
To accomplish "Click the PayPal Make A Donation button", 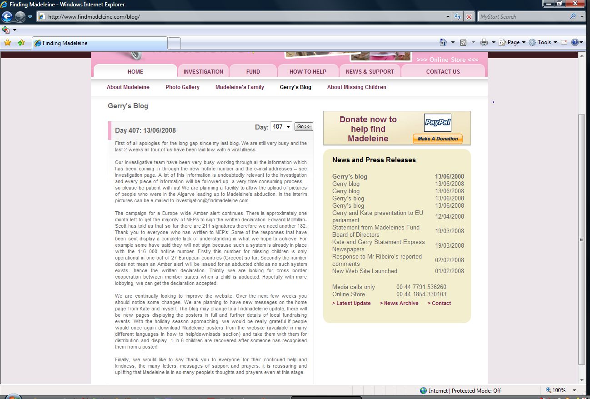I will coord(437,139).
